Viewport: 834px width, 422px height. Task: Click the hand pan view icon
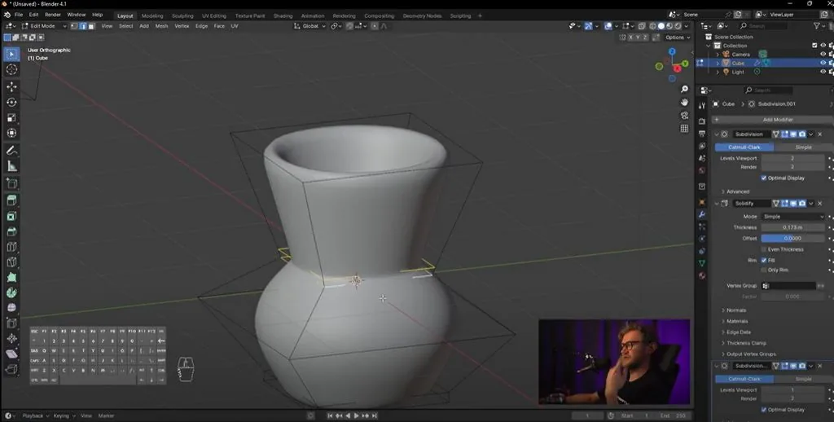pyautogui.click(x=684, y=102)
